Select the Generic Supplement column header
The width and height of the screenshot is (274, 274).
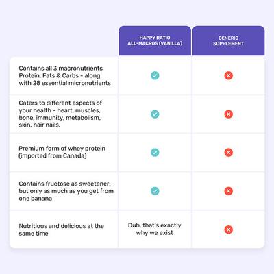click(x=228, y=40)
